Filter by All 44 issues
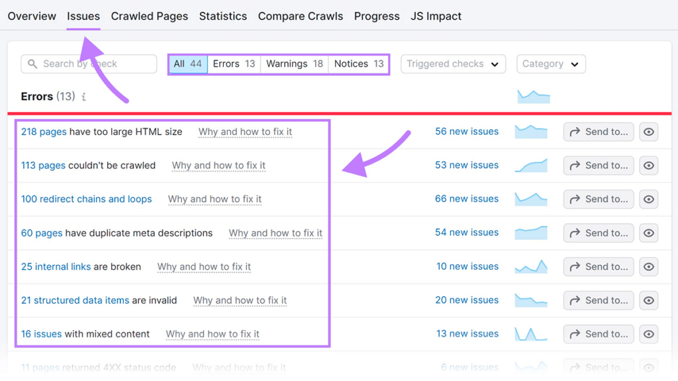Image resolution: width=678 pixels, height=381 pixels. 187,64
